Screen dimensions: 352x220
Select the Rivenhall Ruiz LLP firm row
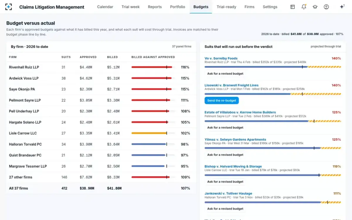pos(101,67)
